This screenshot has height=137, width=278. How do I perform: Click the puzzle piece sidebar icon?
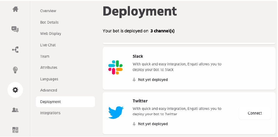coord(15,130)
